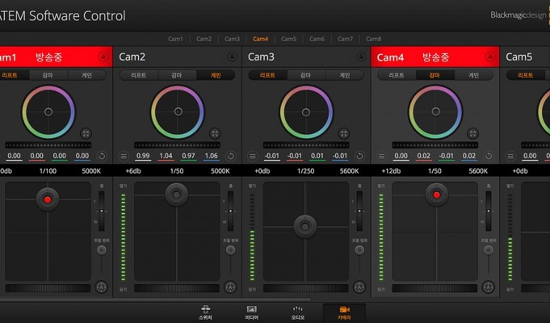Select Cam8 in the top camera list
This screenshot has height=323, width=550.
tap(374, 39)
